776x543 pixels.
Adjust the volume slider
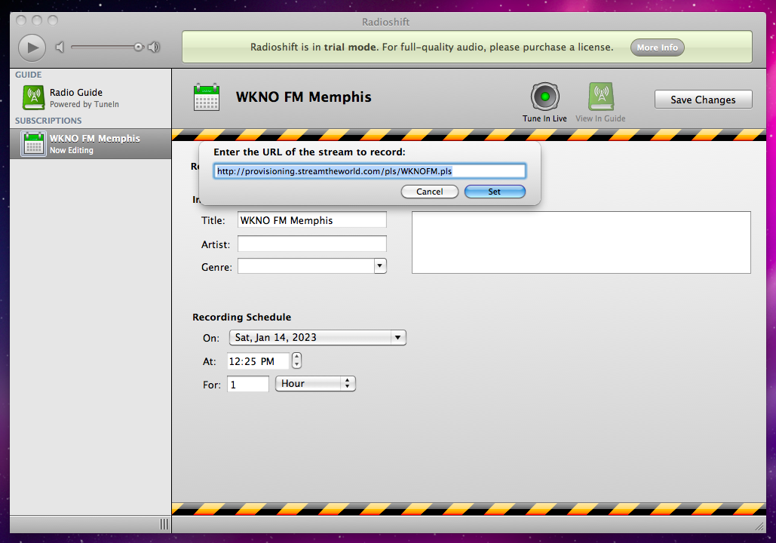[107, 47]
